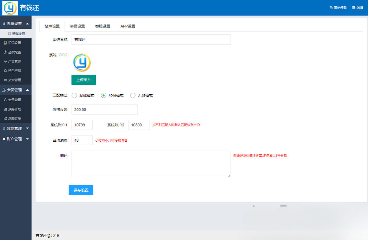Enable 无敌模式 matching mode

coord(132,95)
